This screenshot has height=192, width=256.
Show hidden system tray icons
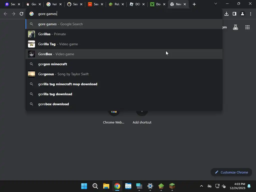[201, 186]
